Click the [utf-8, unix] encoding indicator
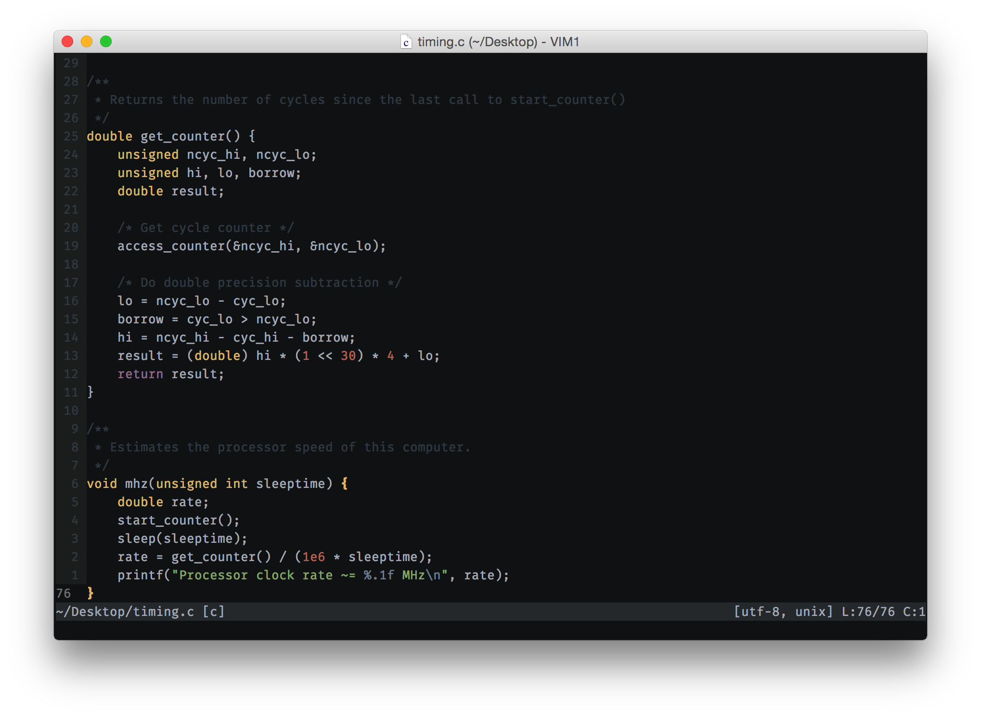 click(x=783, y=612)
